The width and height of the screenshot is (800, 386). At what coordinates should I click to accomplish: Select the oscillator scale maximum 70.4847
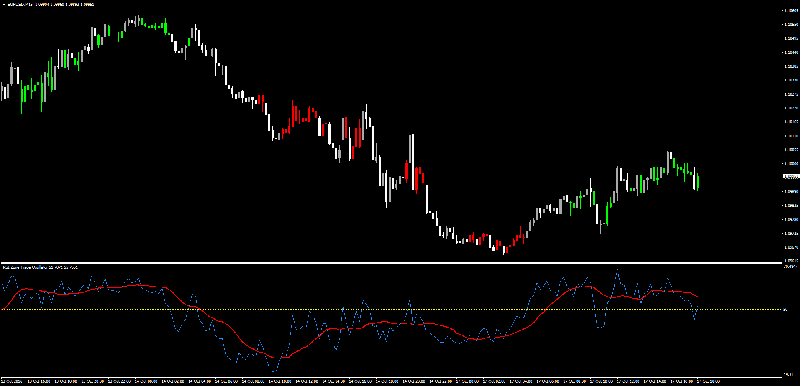(790, 266)
